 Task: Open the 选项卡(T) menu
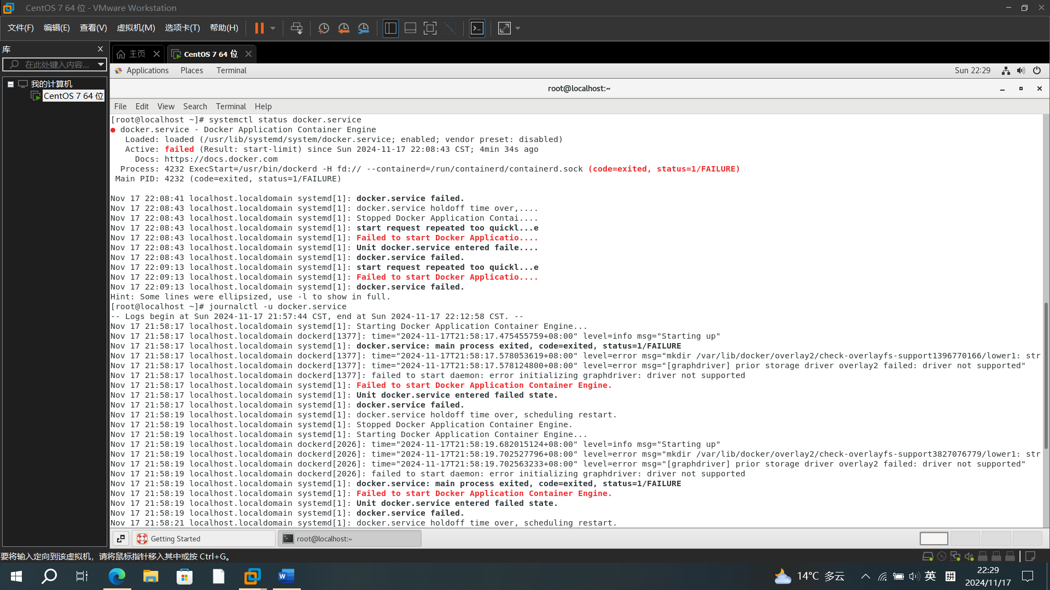click(x=182, y=28)
